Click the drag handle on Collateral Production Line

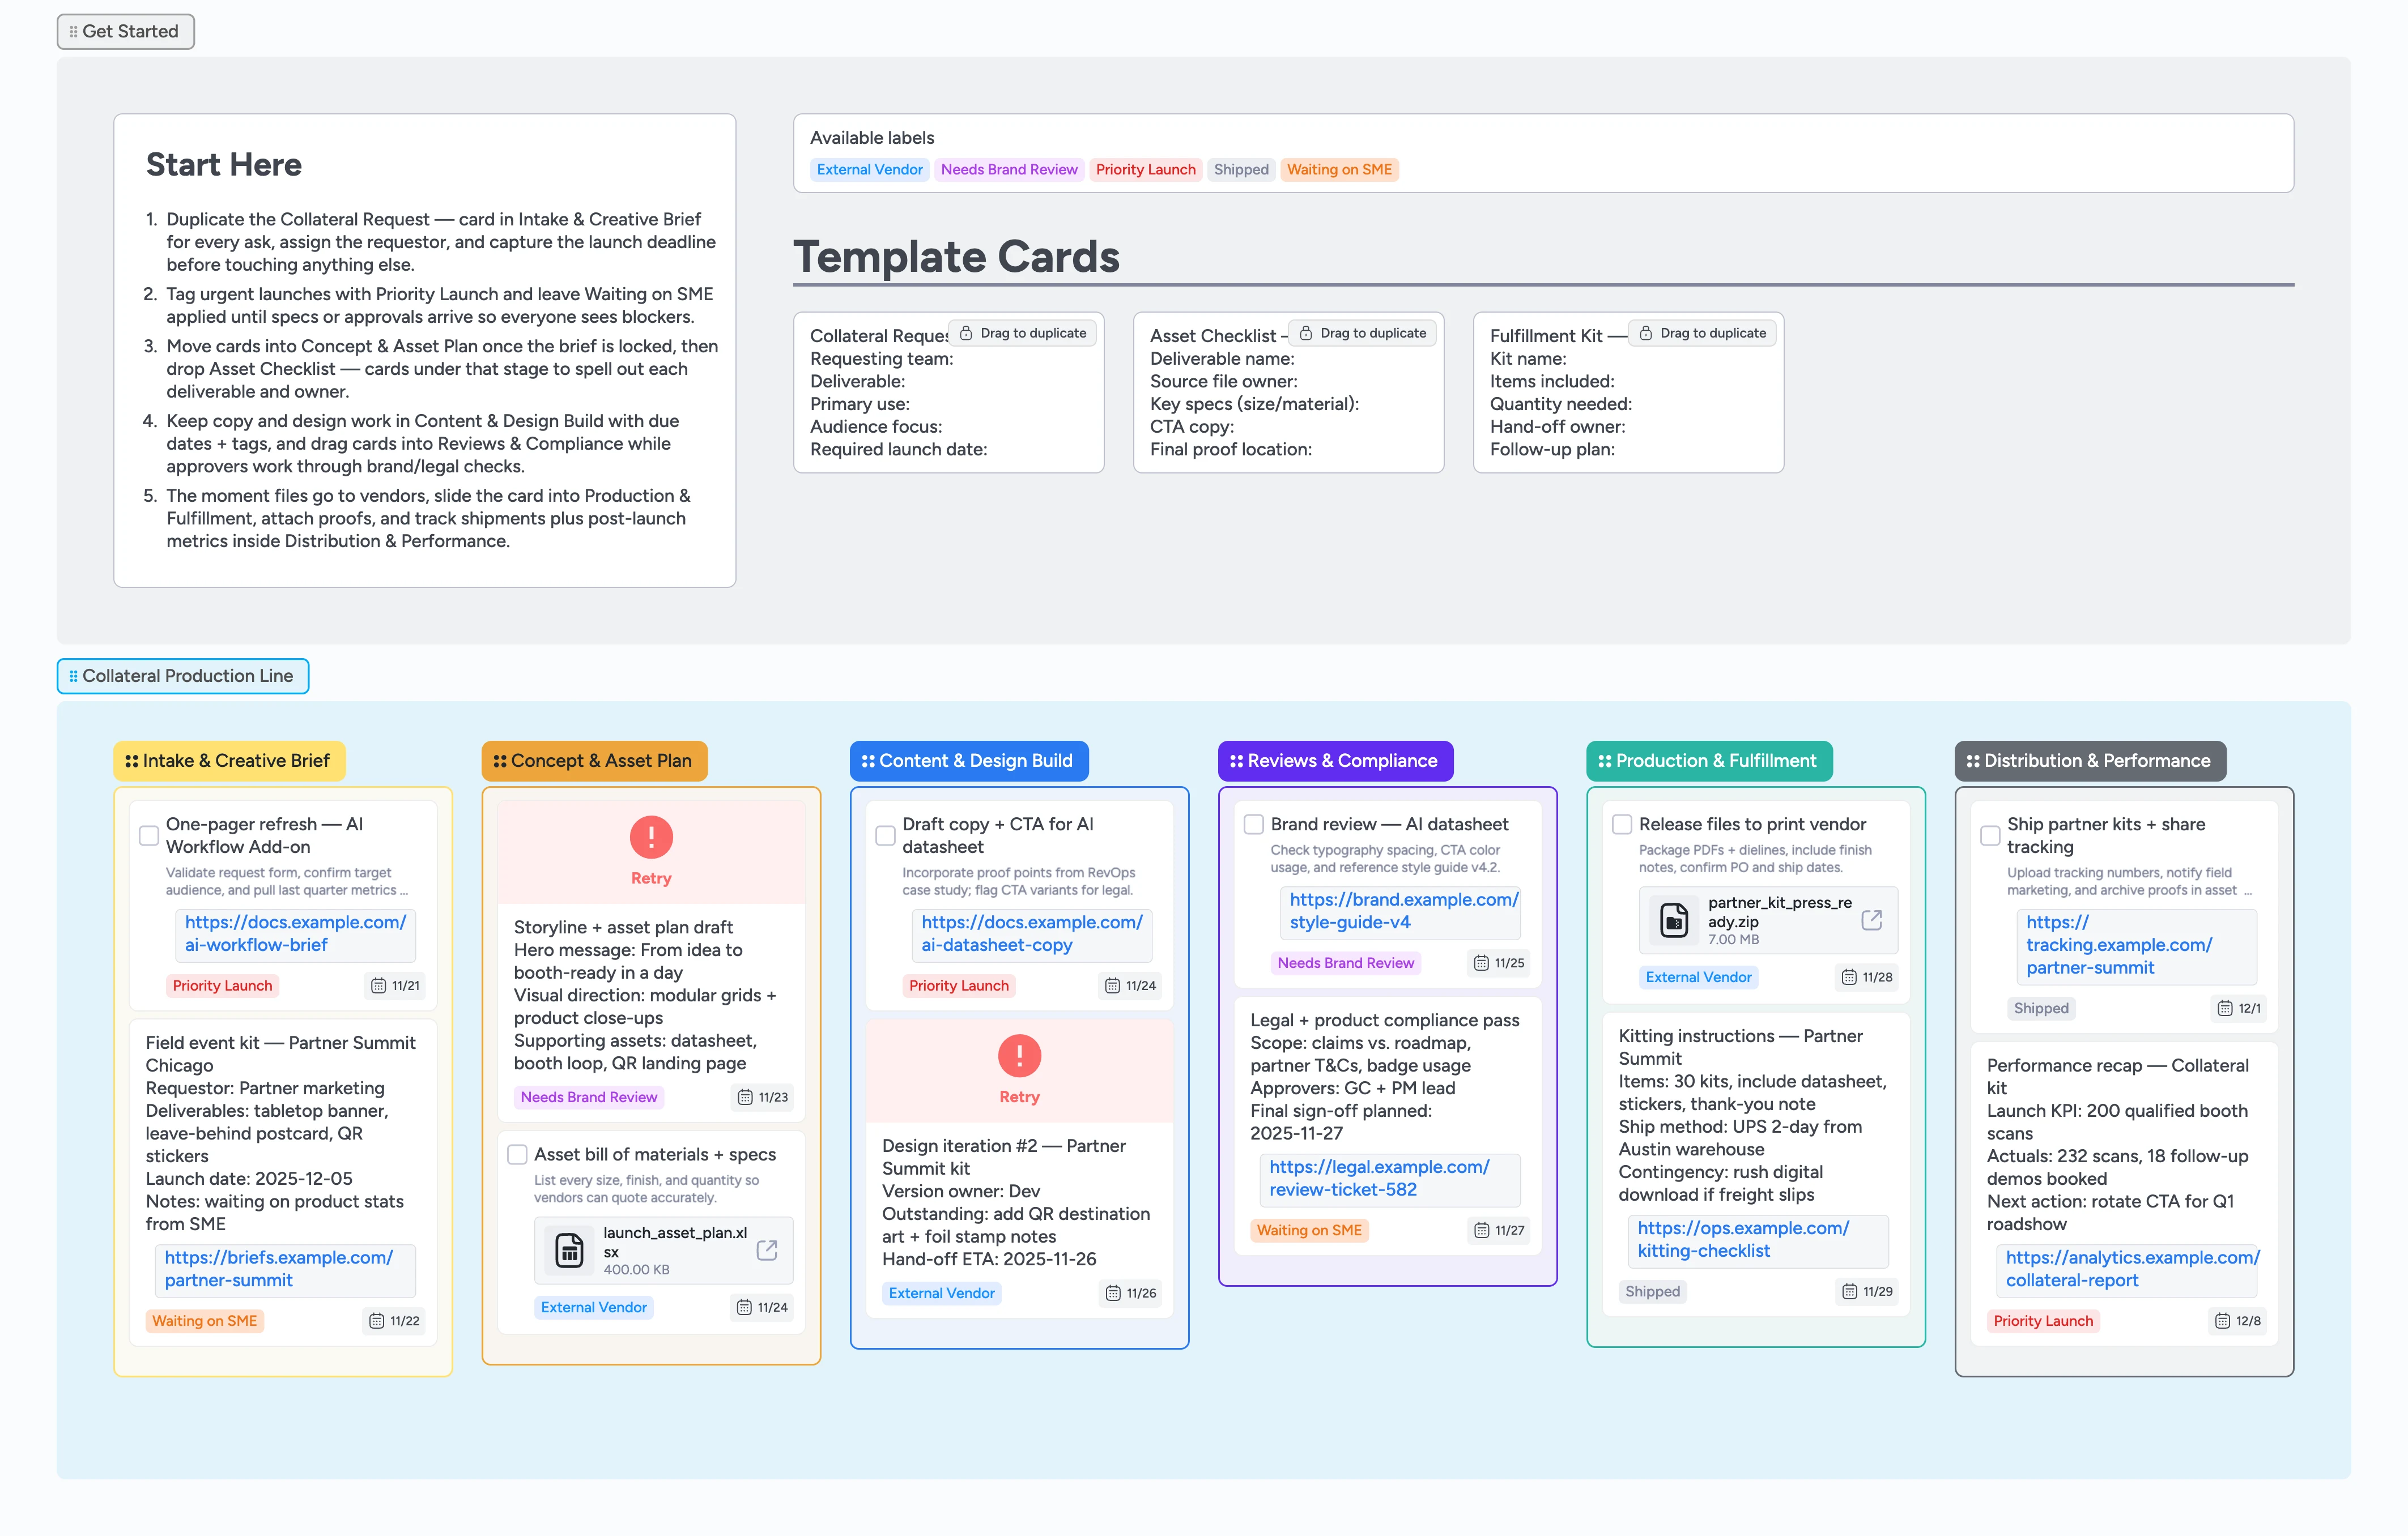click(x=72, y=676)
